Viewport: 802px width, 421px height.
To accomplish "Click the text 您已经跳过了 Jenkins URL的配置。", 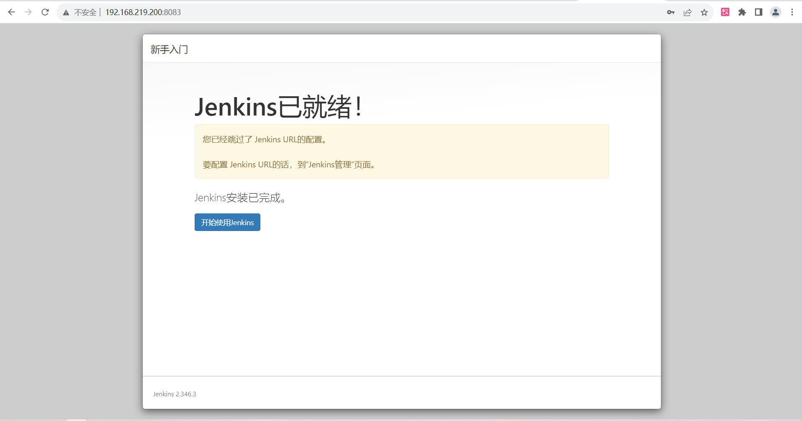I will pyautogui.click(x=265, y=139).
